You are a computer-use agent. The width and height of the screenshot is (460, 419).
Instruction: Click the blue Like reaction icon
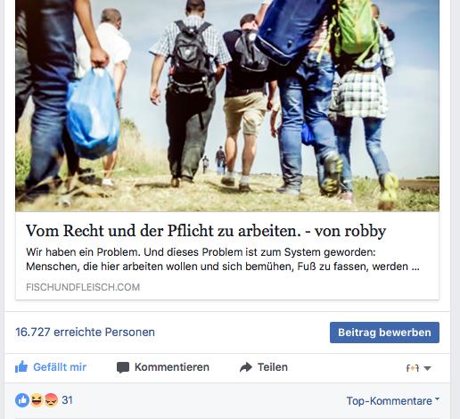pyautogui.click(x=22, y=400)
